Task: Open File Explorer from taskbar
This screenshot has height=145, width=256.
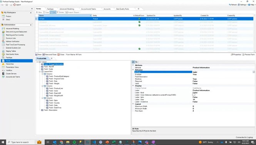Action: (x=68, y=142)
